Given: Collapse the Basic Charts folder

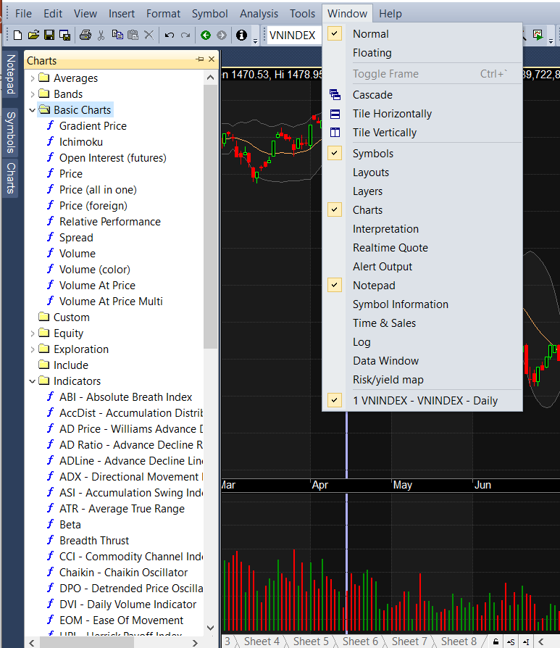Looking at the screenshot, I should pyautogui.click(x=32, y=110).
